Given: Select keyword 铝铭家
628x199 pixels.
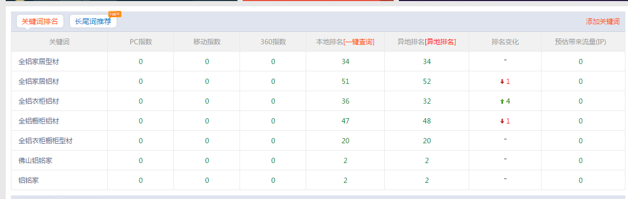Looking at the screenshot, I should [x=29, y=180].
